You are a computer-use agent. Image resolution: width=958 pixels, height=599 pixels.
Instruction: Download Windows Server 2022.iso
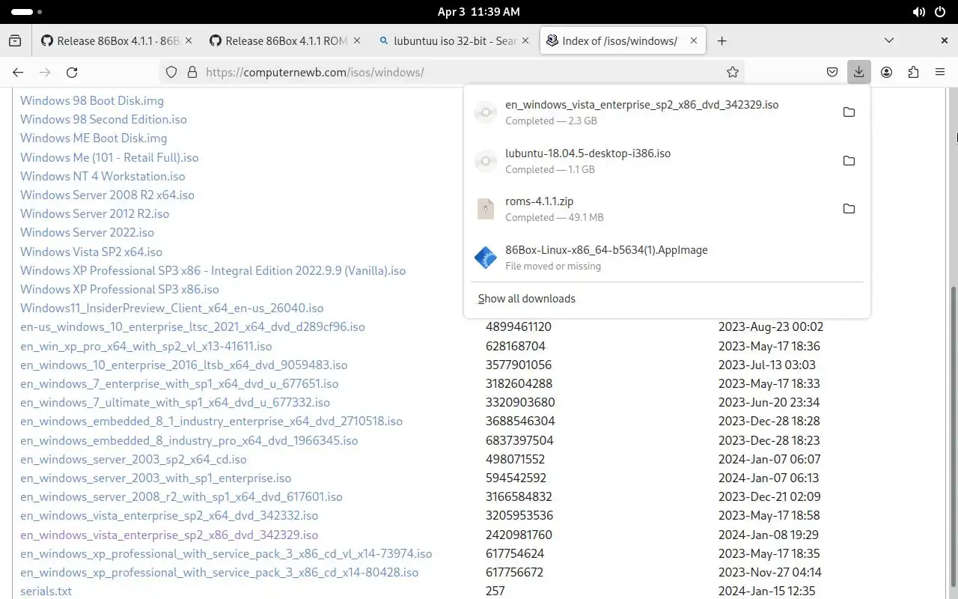point(87,232)
